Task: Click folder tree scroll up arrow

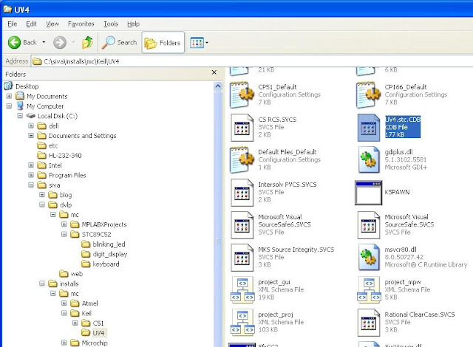Action: click(218, 86)
